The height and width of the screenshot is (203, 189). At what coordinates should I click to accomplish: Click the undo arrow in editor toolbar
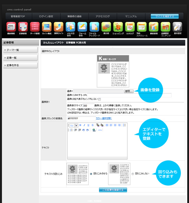pos(84,130)
